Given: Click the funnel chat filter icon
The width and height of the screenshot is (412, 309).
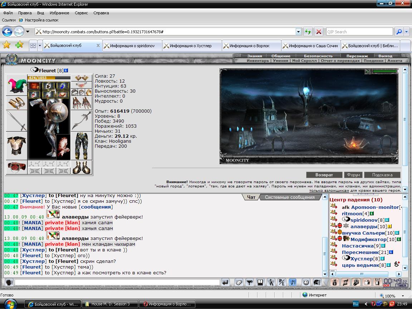Looking at the screenshot, I should tap(249, 283).
